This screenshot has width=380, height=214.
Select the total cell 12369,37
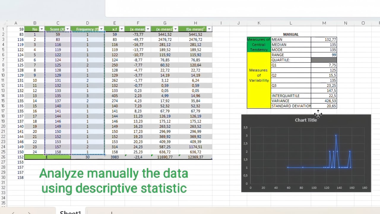coord(195,157)
